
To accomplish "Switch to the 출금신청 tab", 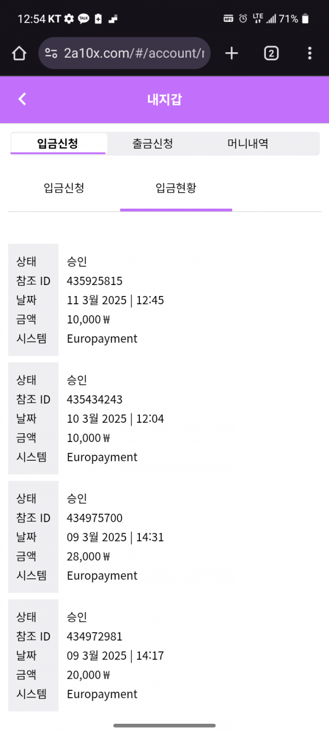I will tap(152, 144).
